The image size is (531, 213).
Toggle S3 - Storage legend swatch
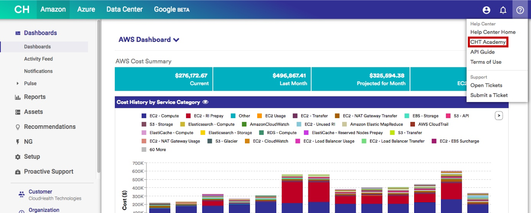144,124
